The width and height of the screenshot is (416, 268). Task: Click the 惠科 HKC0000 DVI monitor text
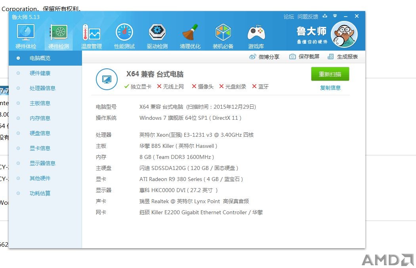179,191
